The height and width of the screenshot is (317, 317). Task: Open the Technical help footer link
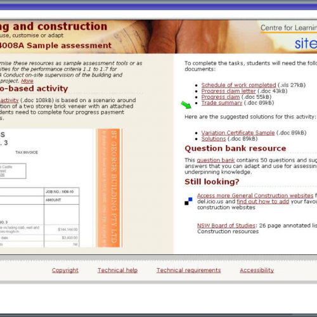click(117, 270)
